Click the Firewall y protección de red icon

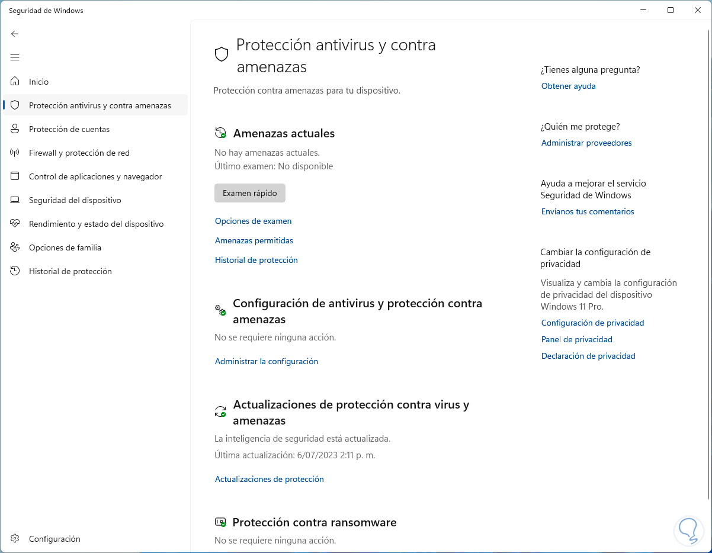[x=15, y=153]
